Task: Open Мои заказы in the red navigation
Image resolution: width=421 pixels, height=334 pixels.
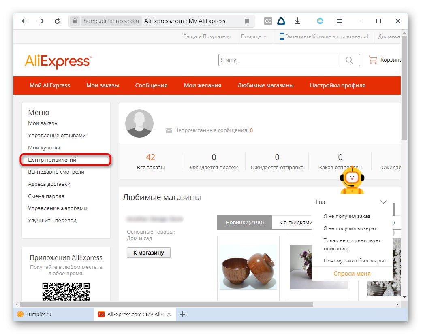Action: (103, 85)
